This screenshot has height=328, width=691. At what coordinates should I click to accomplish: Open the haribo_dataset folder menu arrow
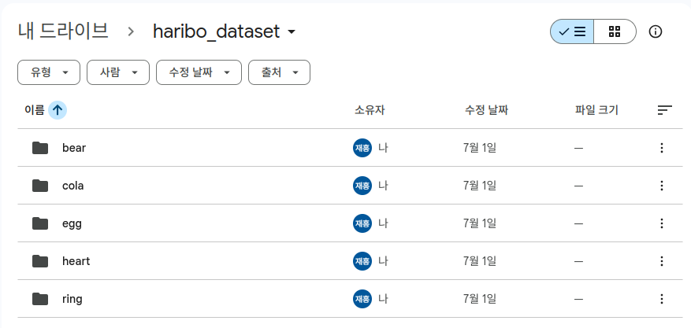pos(292,32)
